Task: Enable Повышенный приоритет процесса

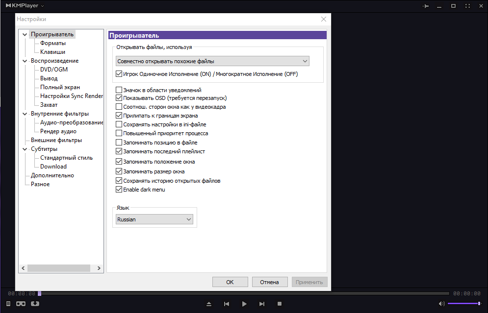Action: 119,133
